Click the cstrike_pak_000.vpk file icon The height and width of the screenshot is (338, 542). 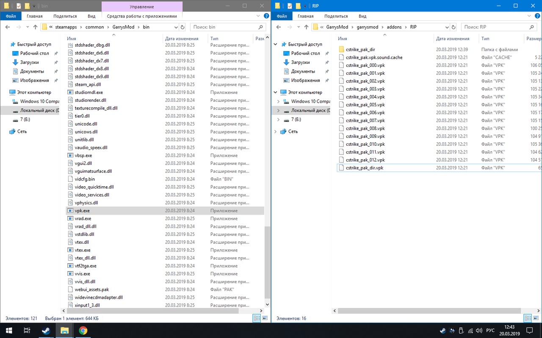pyautogui.click(x=342, y=65)
